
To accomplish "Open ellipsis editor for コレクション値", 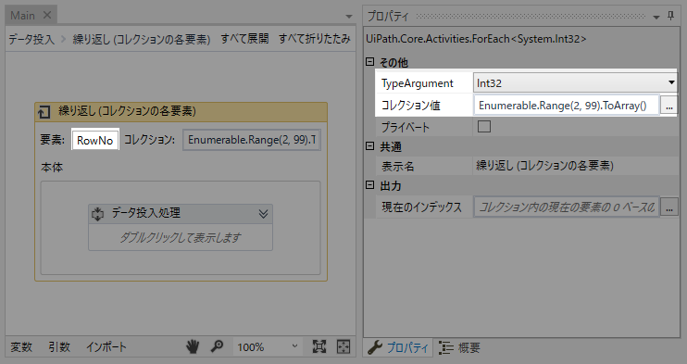I will click(669, 106).
